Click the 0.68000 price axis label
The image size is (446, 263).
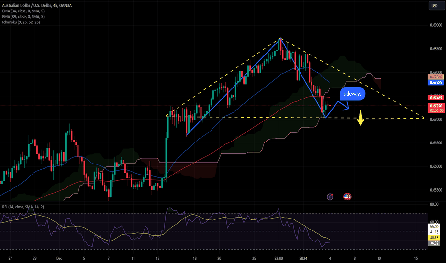(x=436, y=72)
